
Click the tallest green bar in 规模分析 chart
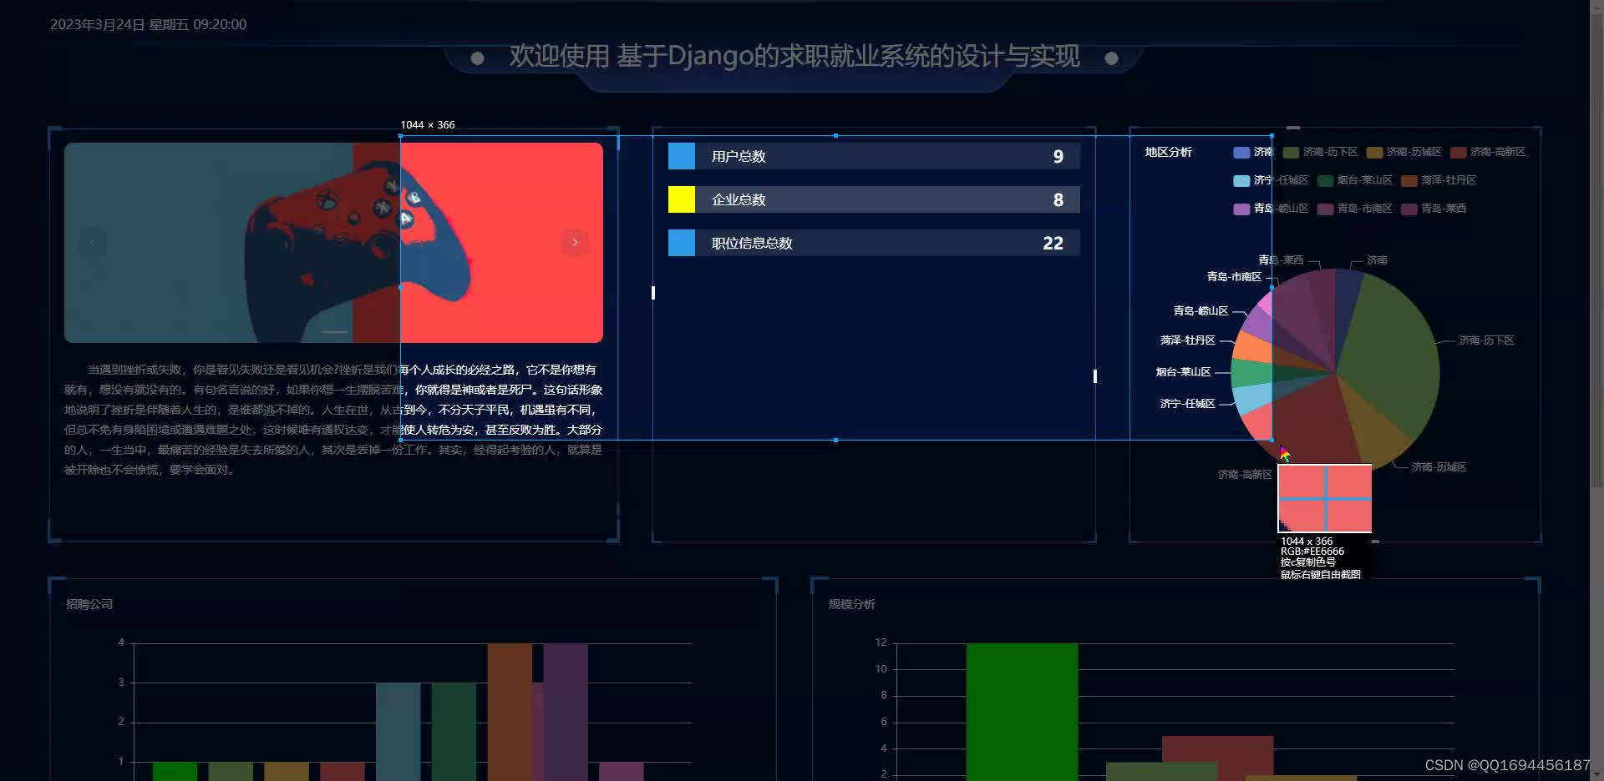coord(1022,712)
